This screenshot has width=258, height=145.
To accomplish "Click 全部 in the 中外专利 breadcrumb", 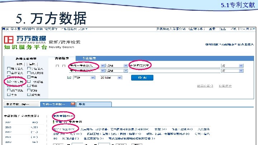I will [58, 122].
